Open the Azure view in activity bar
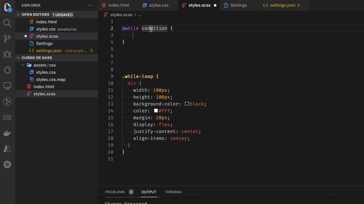The image size is (364, 204). click(7, 148)
